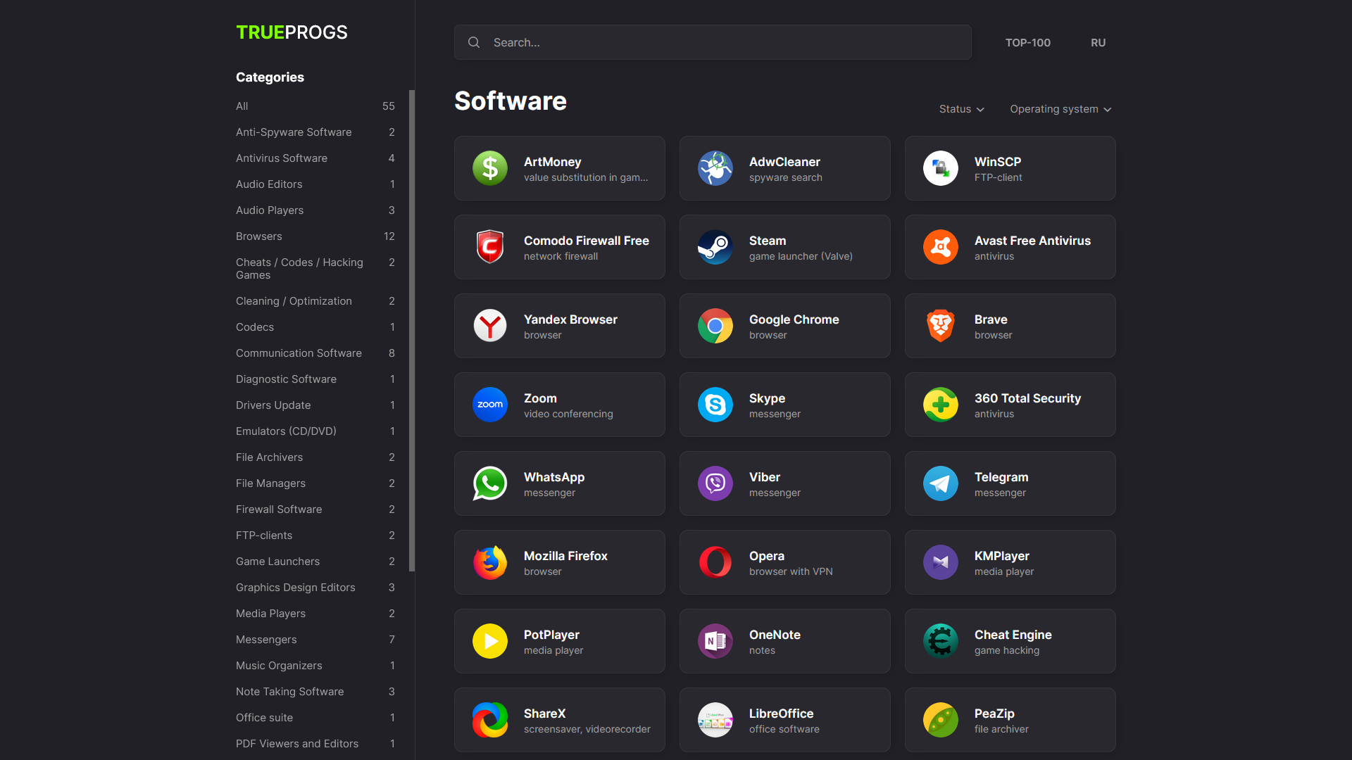
Task: Go to TRUEPROGS home logo
Action: coord(292,32)
